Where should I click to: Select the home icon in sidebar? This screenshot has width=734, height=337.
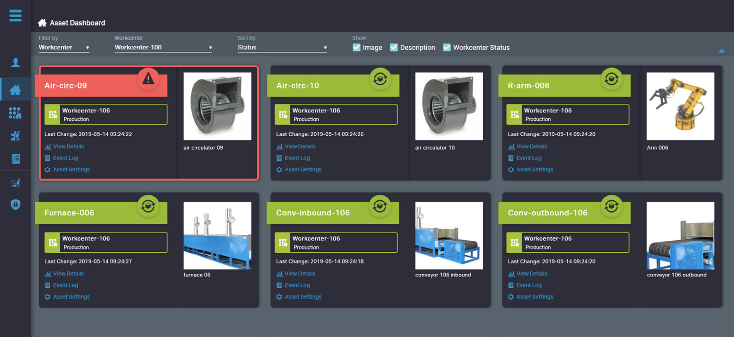point(15,90)
